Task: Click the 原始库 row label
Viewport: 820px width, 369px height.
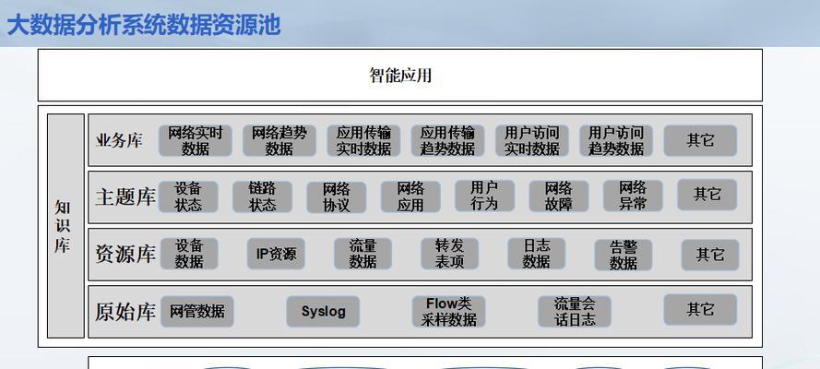Action: tap(125, 312)
